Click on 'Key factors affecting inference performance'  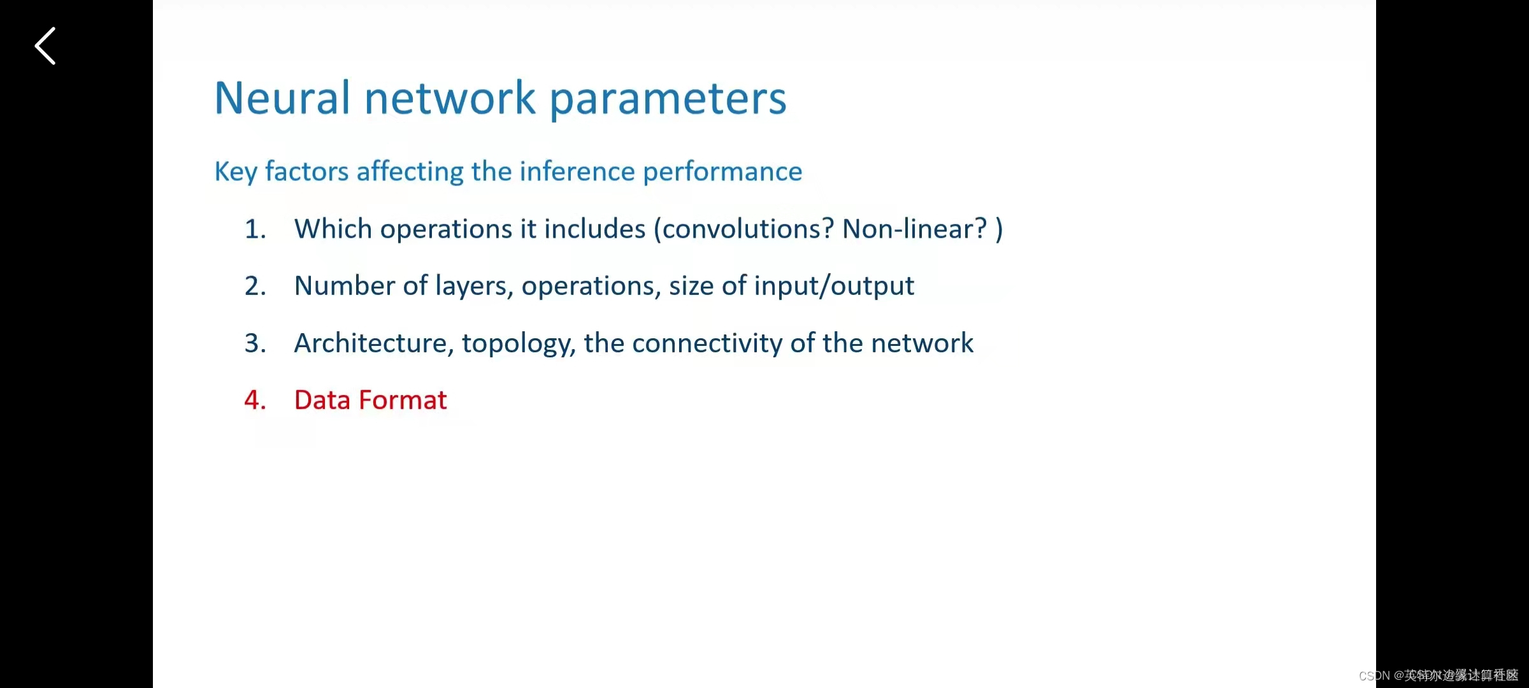coord(508,171)
